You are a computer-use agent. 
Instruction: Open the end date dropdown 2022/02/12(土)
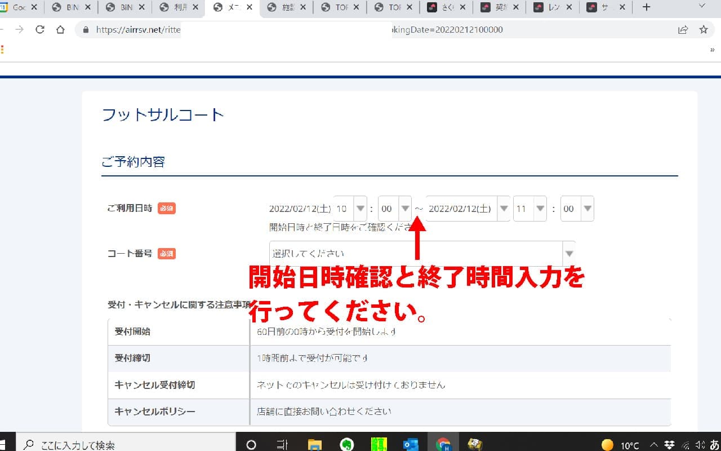pyautogui.click(x=468, y=209)
